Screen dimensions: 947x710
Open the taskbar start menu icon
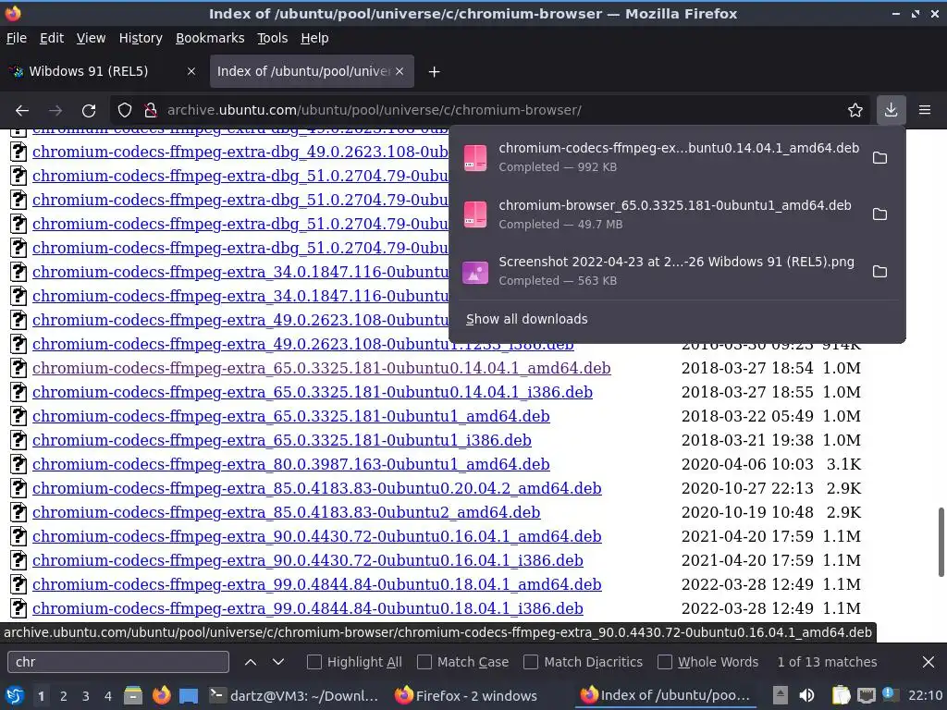click(15, 696)
